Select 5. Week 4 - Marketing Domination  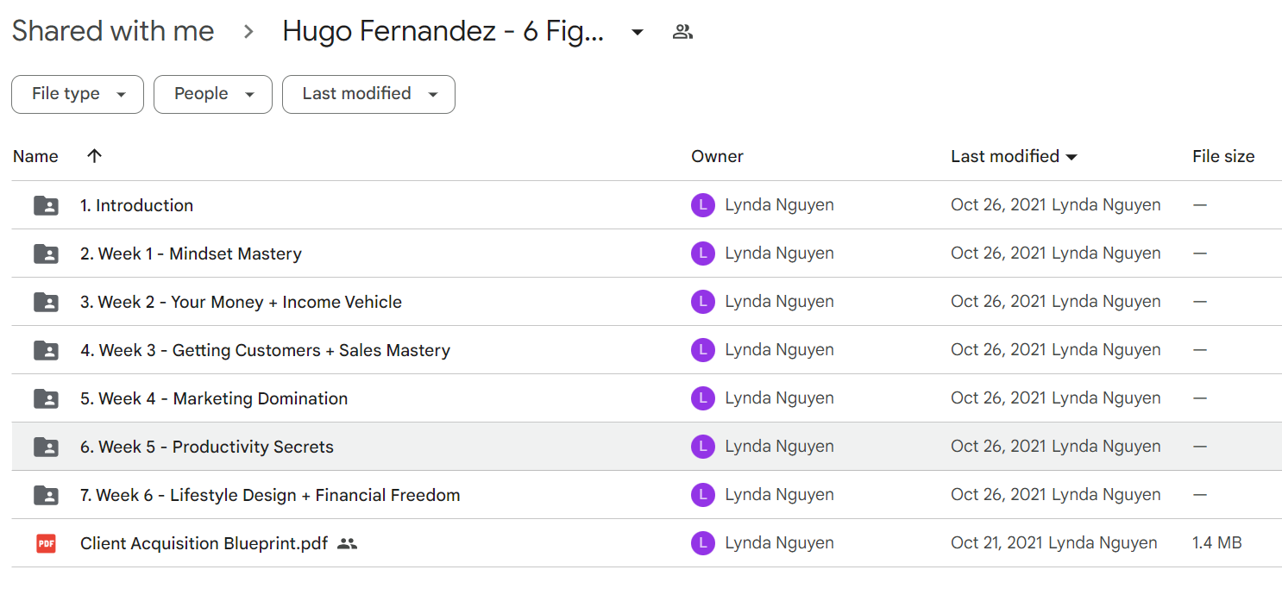(214, 398)
